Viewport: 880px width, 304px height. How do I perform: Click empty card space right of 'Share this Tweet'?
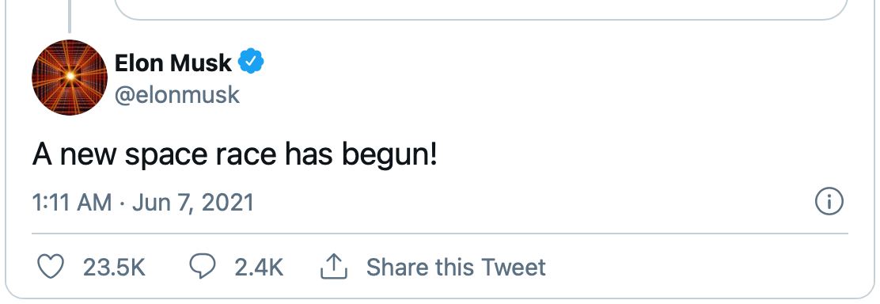696,267
